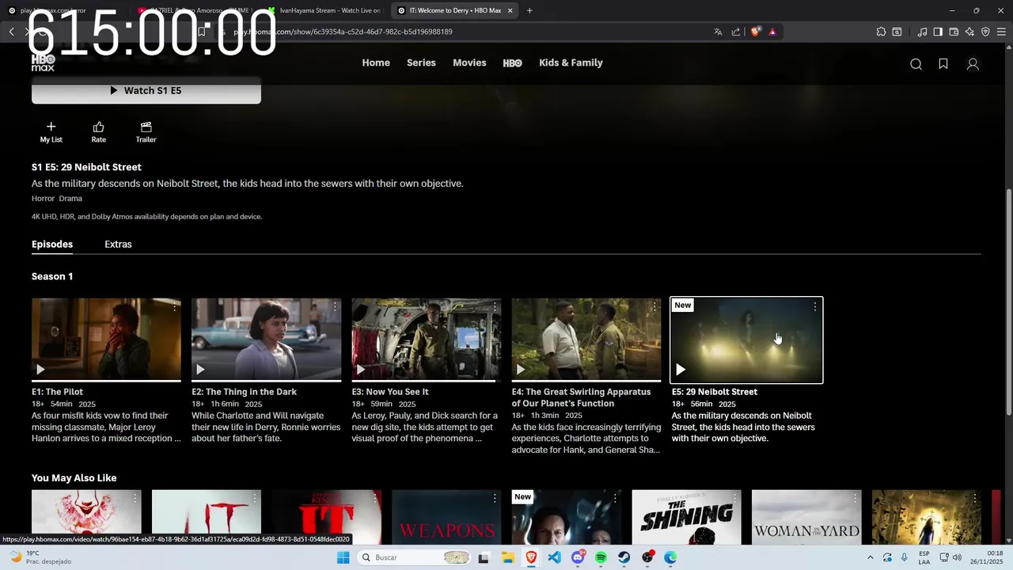Image resolution: width=1013 pixels, height=570 pixels.
Task: Open more options for E3: Now You See It
Action: coord(495,306)
